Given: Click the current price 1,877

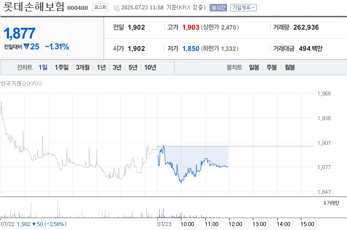Looking at the screenshot, I should 19,34.
